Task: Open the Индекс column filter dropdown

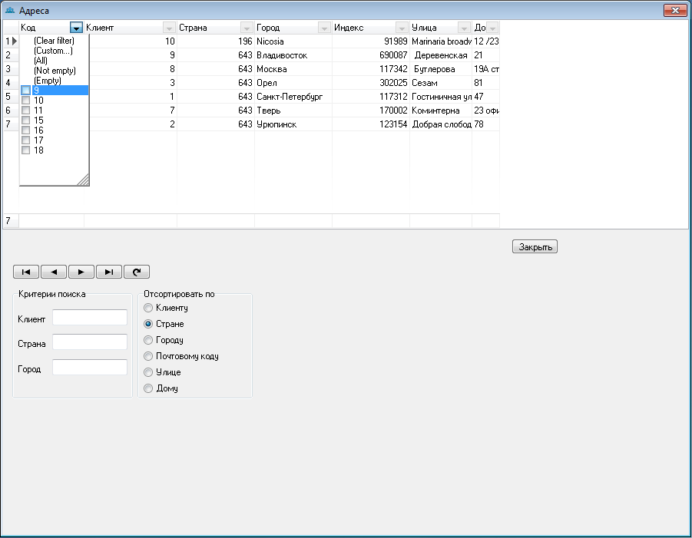Action: pos(402,28)
